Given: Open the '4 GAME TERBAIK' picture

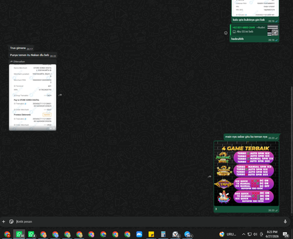Looking at the screenshot, I should point(247,174).
